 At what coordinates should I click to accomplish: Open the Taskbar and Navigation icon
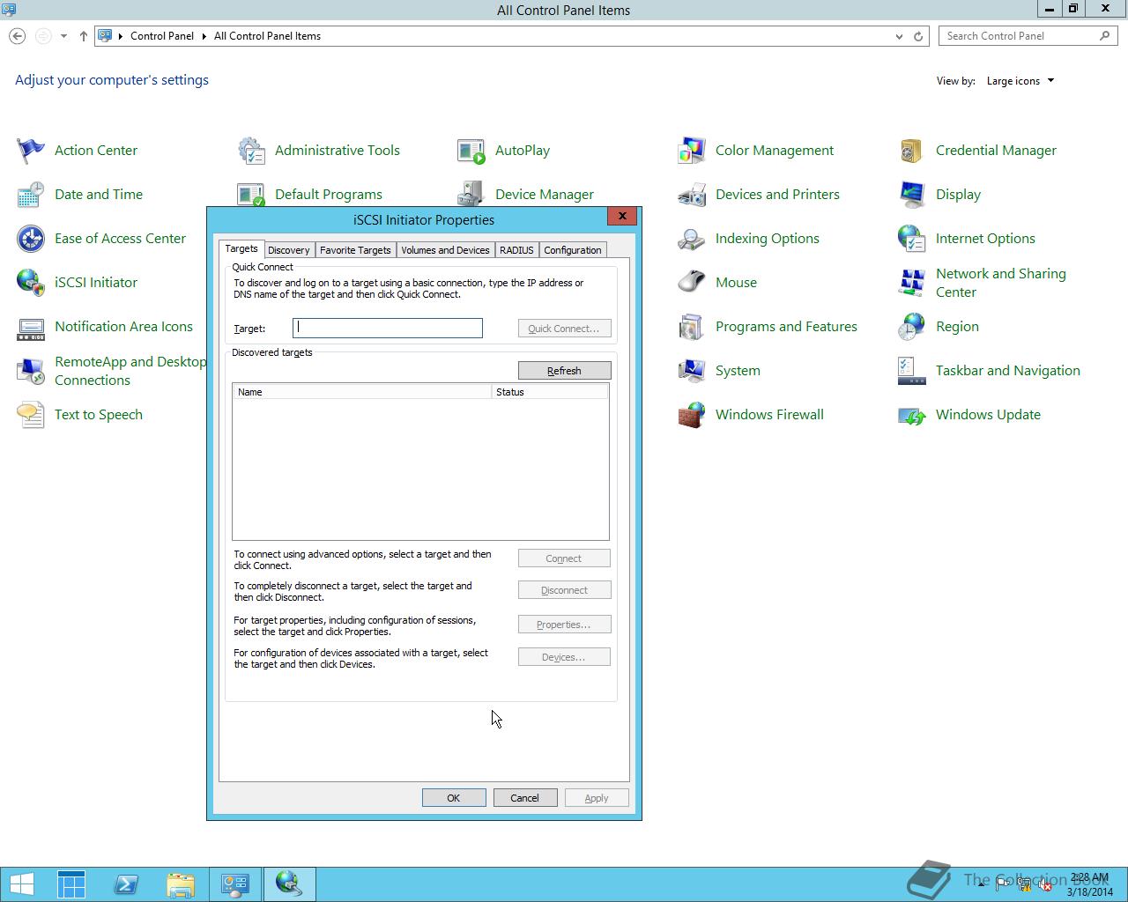click(x=912, y=371)
